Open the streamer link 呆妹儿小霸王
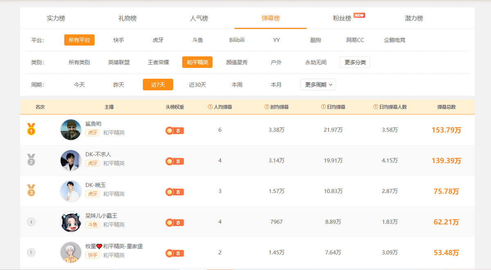This screenshot has width=491, height=270. (101, 216)
